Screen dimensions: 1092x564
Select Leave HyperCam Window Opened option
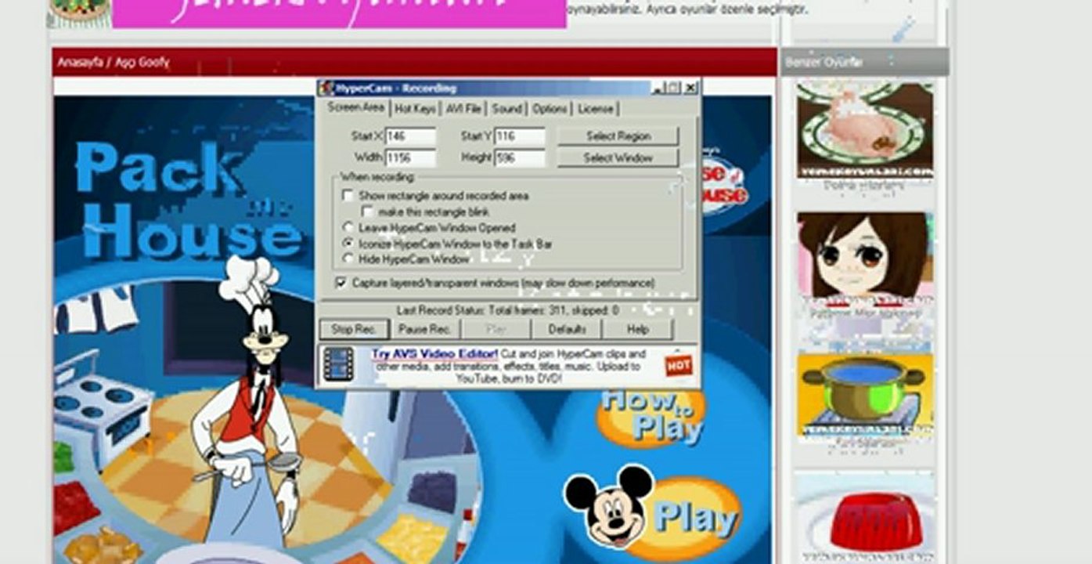tap(348, 228)
